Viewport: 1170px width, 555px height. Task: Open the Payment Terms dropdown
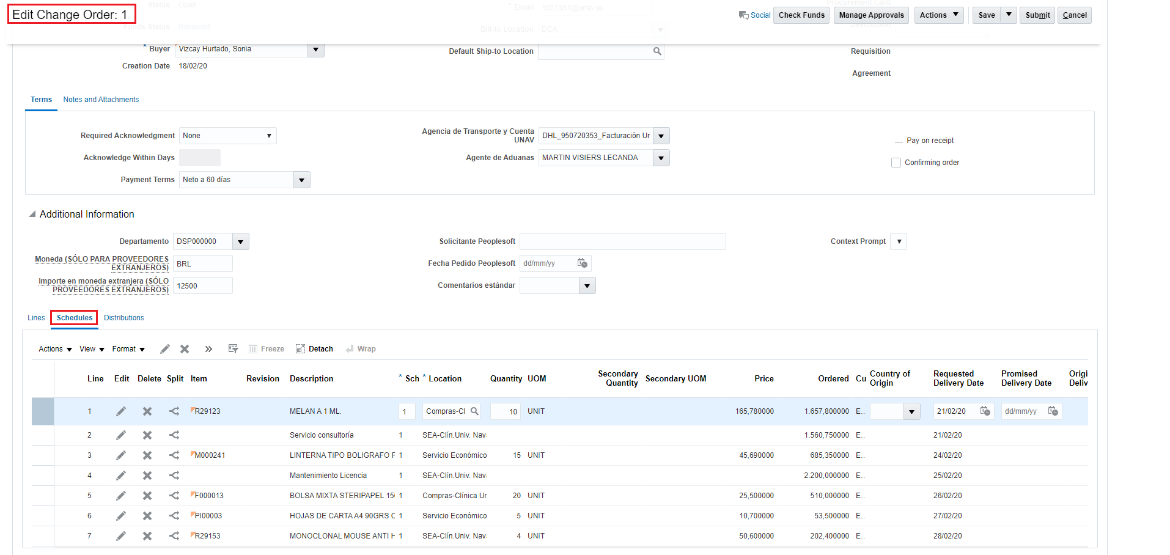(x=301, y=179)
